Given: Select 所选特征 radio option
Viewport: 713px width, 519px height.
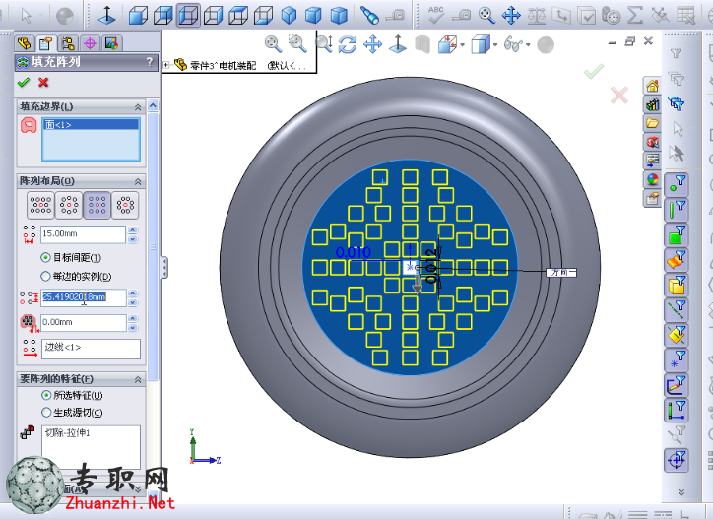Looking at the screenshot, I should tap(72, 395).
